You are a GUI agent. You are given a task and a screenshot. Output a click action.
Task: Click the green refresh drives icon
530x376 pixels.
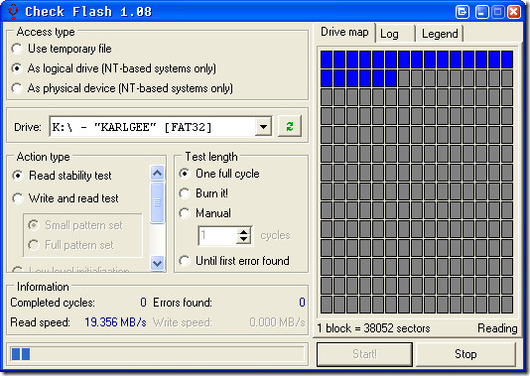coord(290,126)
